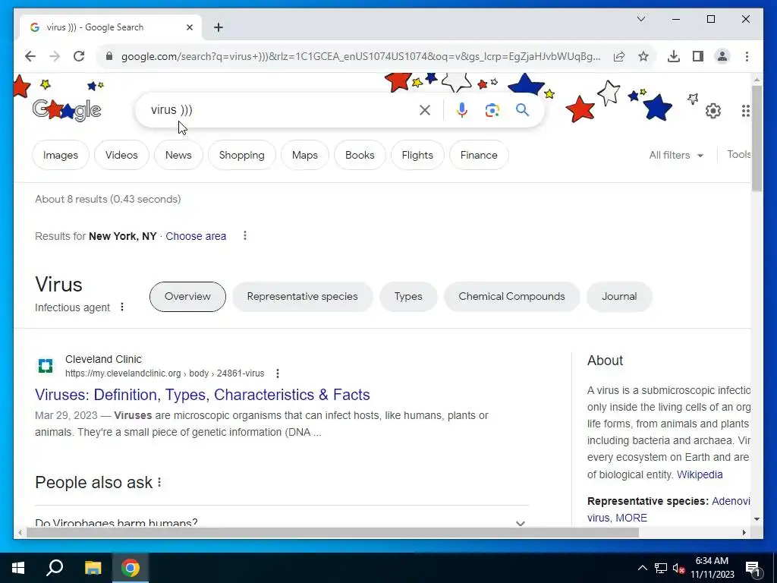
Task: Open the Chrome profile avatar
Action: (722, 56)
